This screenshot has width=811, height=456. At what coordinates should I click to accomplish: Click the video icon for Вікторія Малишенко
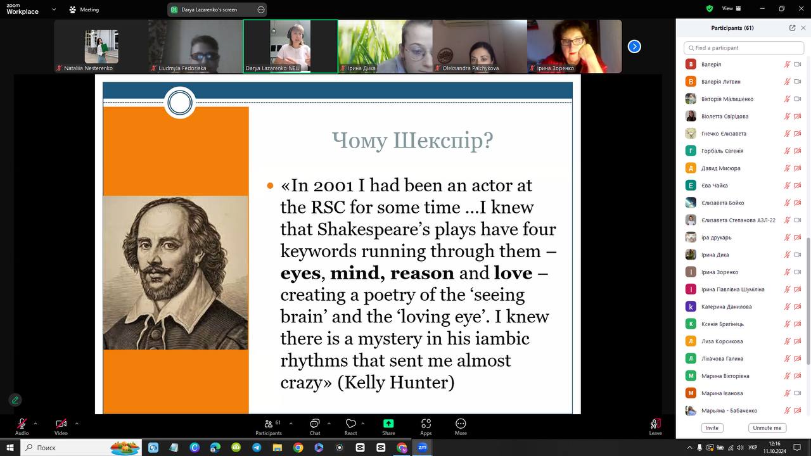click(797, 99)
